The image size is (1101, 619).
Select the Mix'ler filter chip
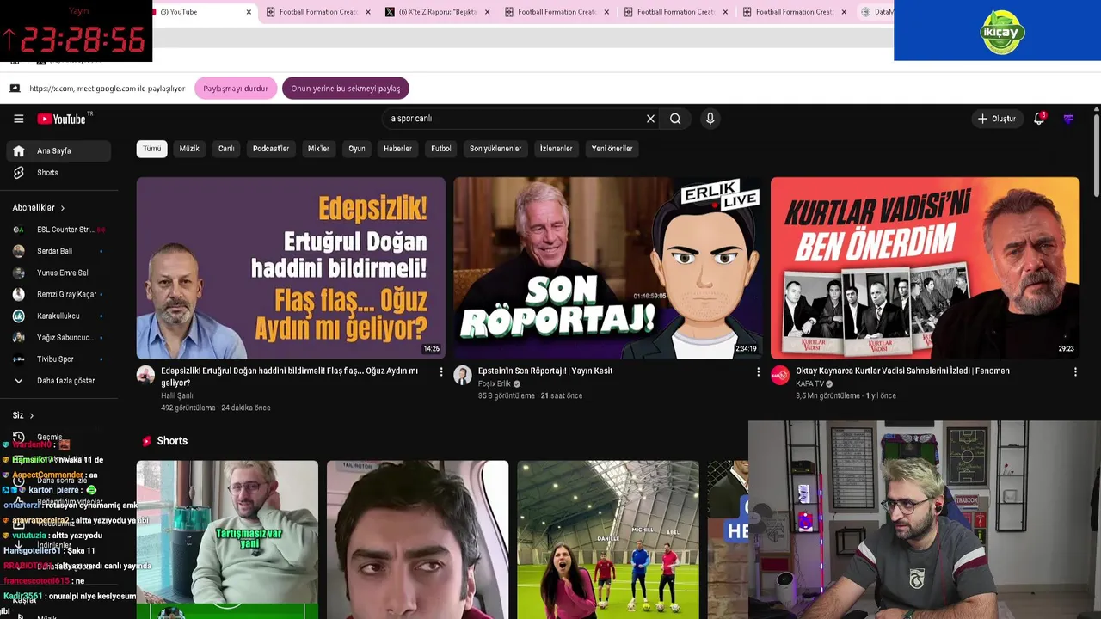[x=318, y=149]
